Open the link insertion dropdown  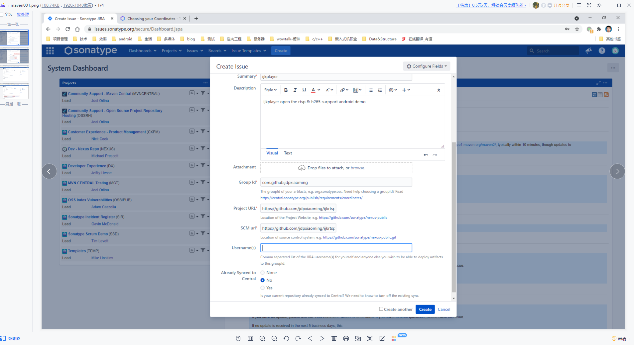344,90
